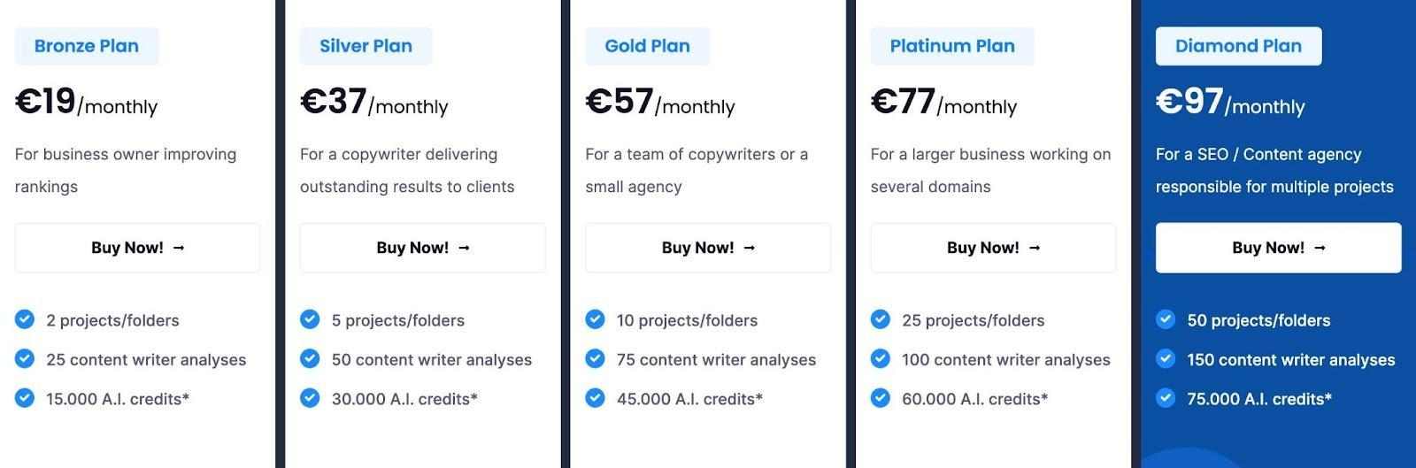Purchase the Gold Plan

tap(708, 248)
